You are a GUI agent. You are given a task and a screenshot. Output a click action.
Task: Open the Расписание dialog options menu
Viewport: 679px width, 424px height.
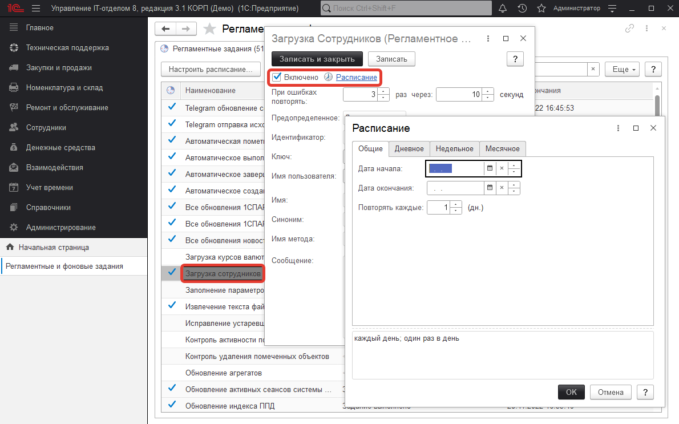[618, 128]
